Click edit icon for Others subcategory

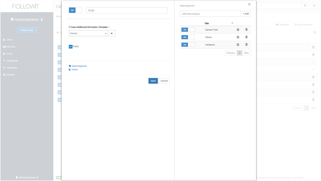(x=238, y=37)
